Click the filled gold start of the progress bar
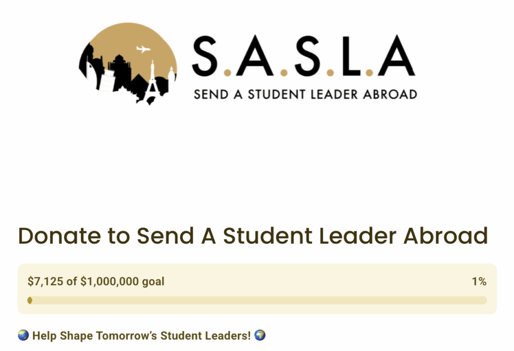The height and width of the screenshot is (351, 514). point(30,300)
